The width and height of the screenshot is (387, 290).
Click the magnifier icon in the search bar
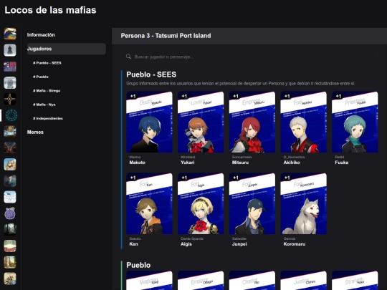(x=128, y=57)
